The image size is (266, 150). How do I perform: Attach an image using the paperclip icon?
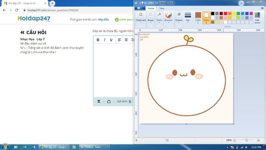click(x=130, y=102)
